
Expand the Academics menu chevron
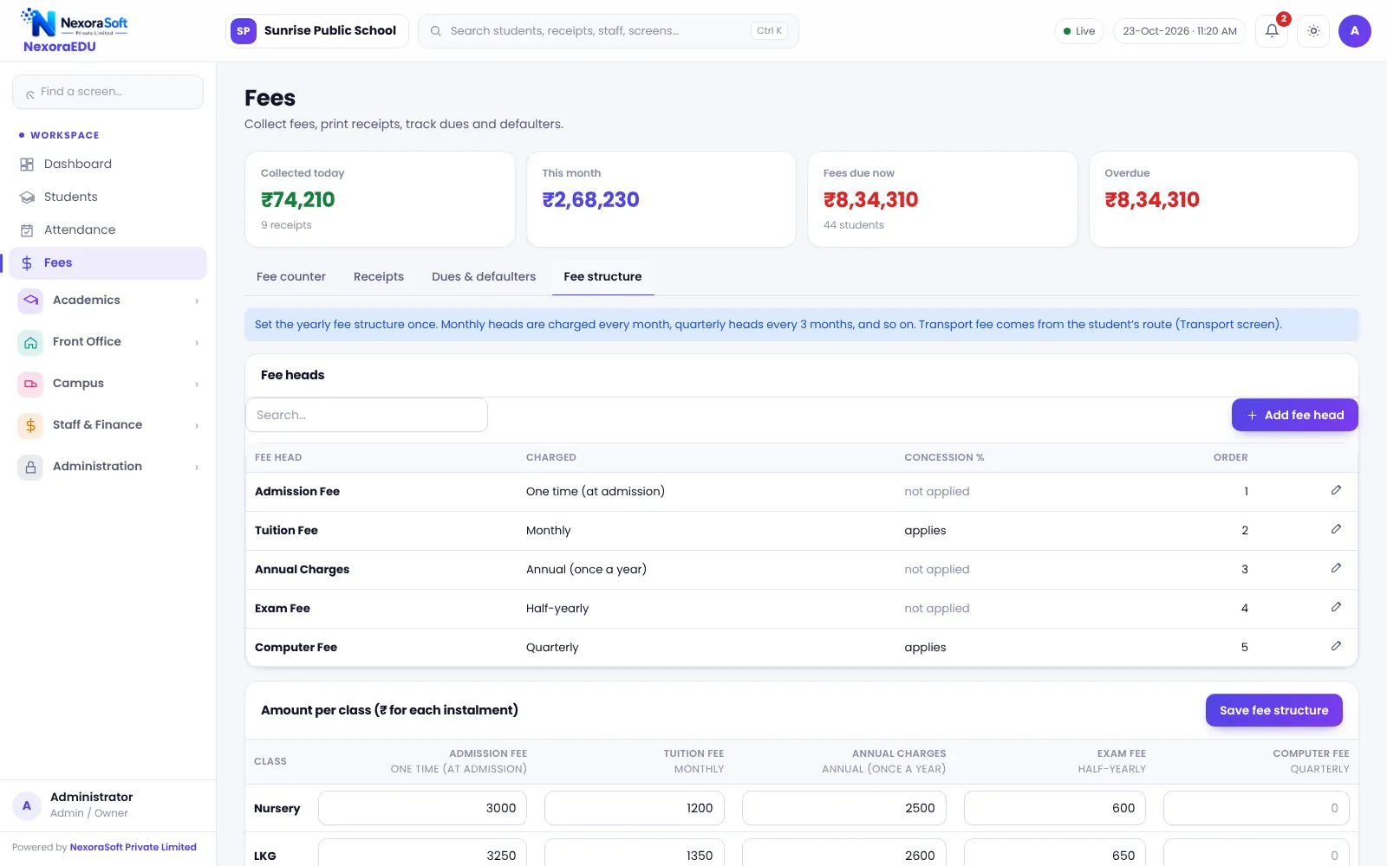197,301
